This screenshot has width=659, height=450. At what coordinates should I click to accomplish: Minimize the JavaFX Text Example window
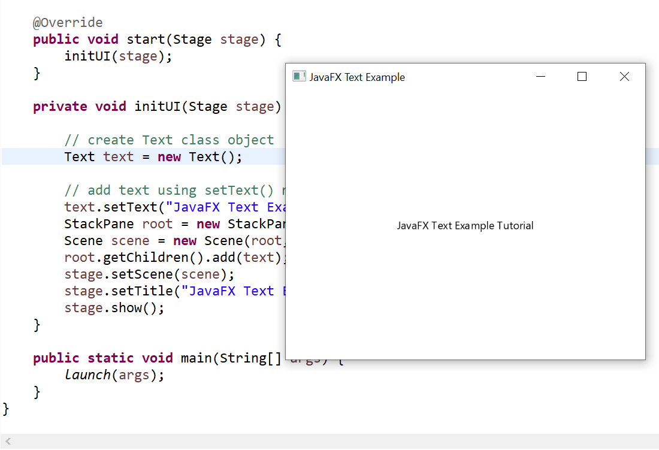(x=540, y=77)
